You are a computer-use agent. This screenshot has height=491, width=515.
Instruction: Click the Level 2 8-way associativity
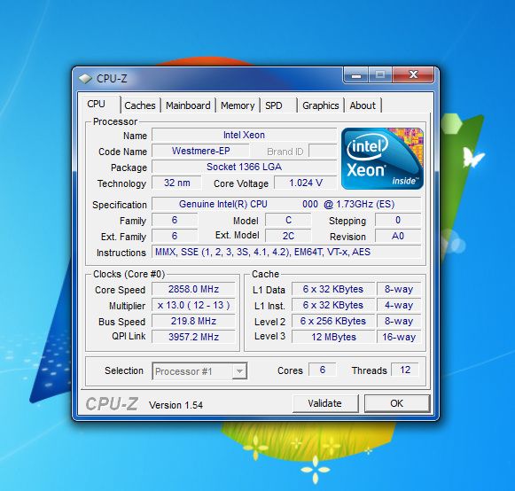pos(399,321)
